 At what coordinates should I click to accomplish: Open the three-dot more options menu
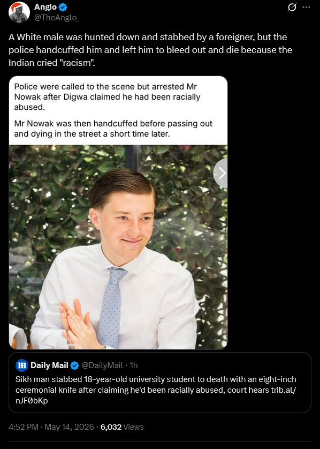pos(306,7)
